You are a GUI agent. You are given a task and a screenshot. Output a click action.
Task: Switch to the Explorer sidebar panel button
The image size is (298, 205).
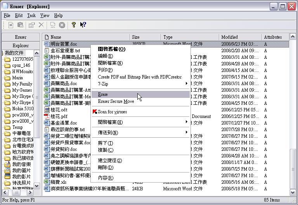21,46
